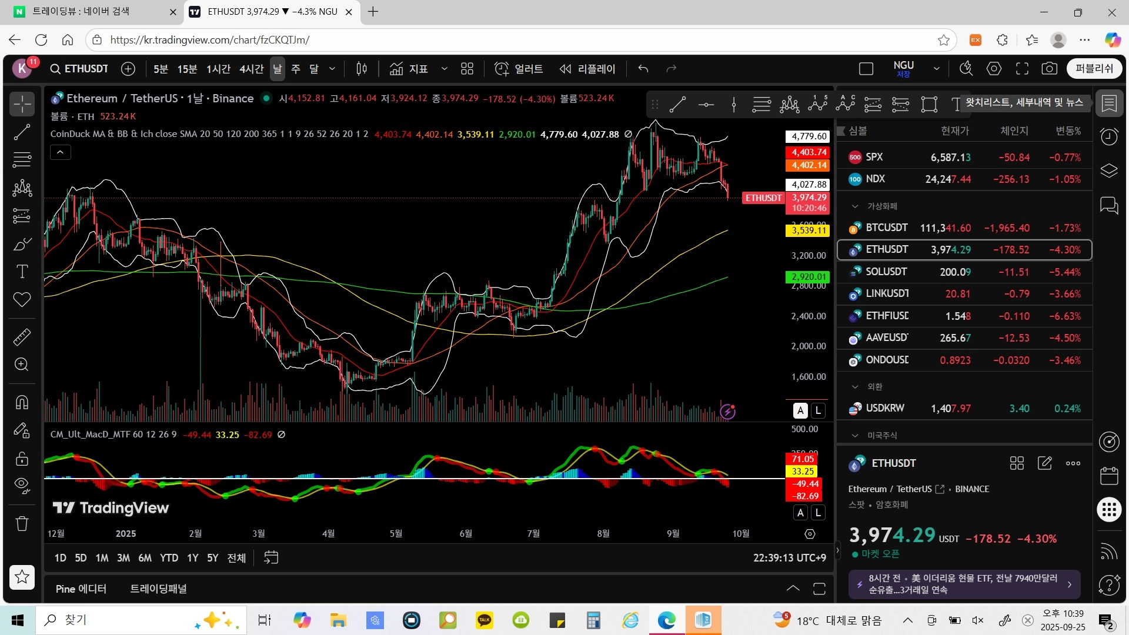Select SOLUSDT in the watchlist
The width and height of the screenshot is (1129, 635).
[x=964, y=272]
